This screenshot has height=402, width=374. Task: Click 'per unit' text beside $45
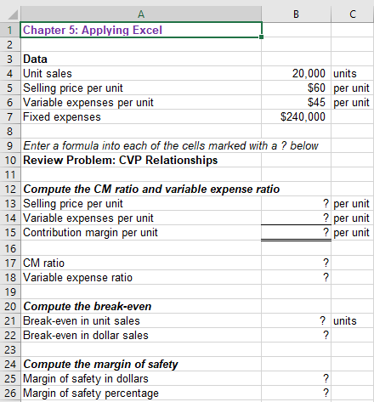tap(351, 103)
